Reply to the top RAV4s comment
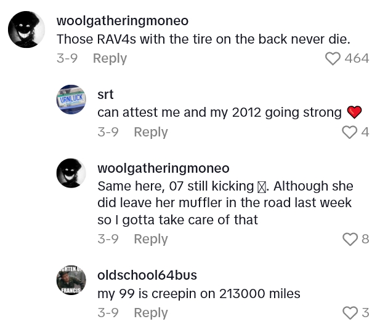Image resolution: width=372 pixels, height=335 pixels. 110,58
